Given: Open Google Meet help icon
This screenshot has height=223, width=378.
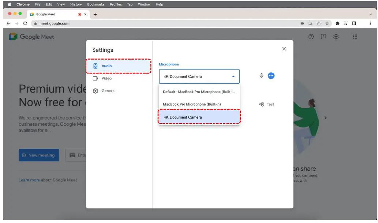Looking at the screenshot, I should coord(311,37).
